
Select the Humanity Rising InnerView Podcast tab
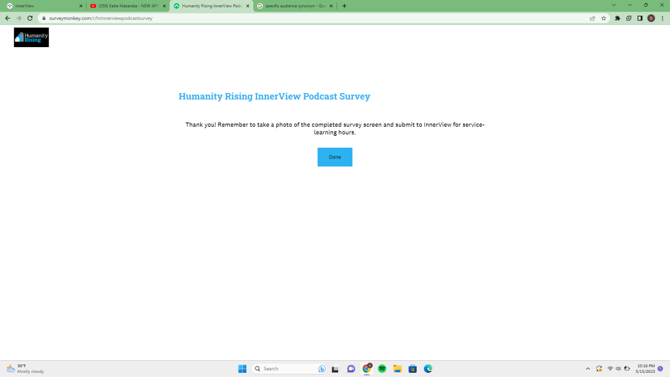[x=211, y=6]
